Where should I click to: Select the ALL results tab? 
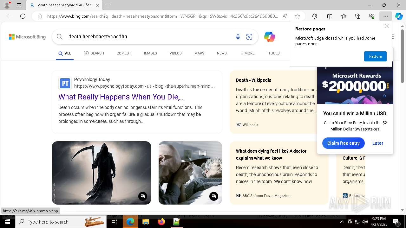coord(65,53)
